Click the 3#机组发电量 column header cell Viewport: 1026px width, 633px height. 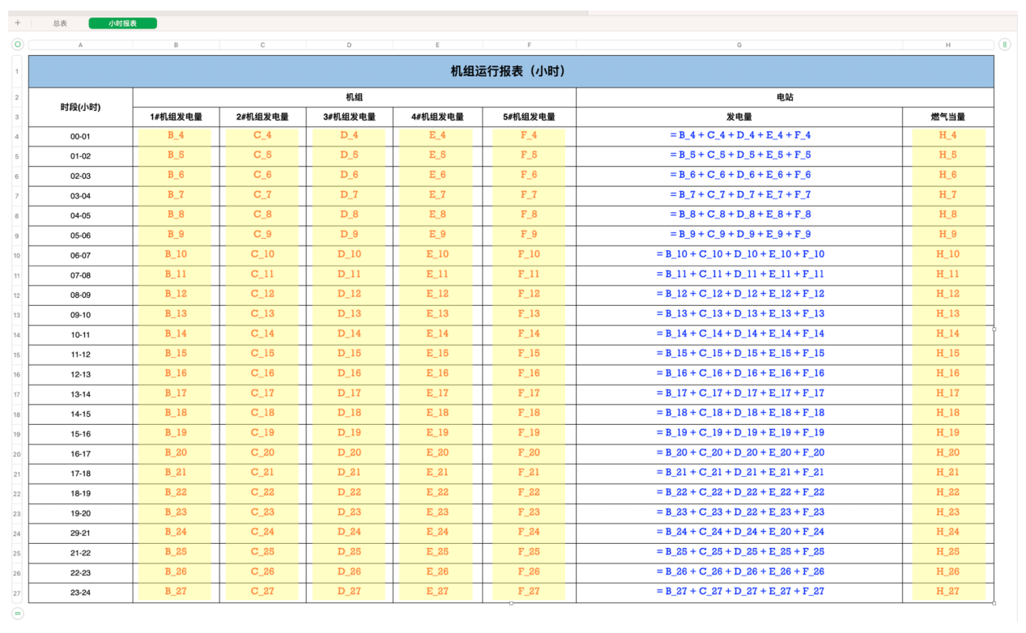point(349,117)
